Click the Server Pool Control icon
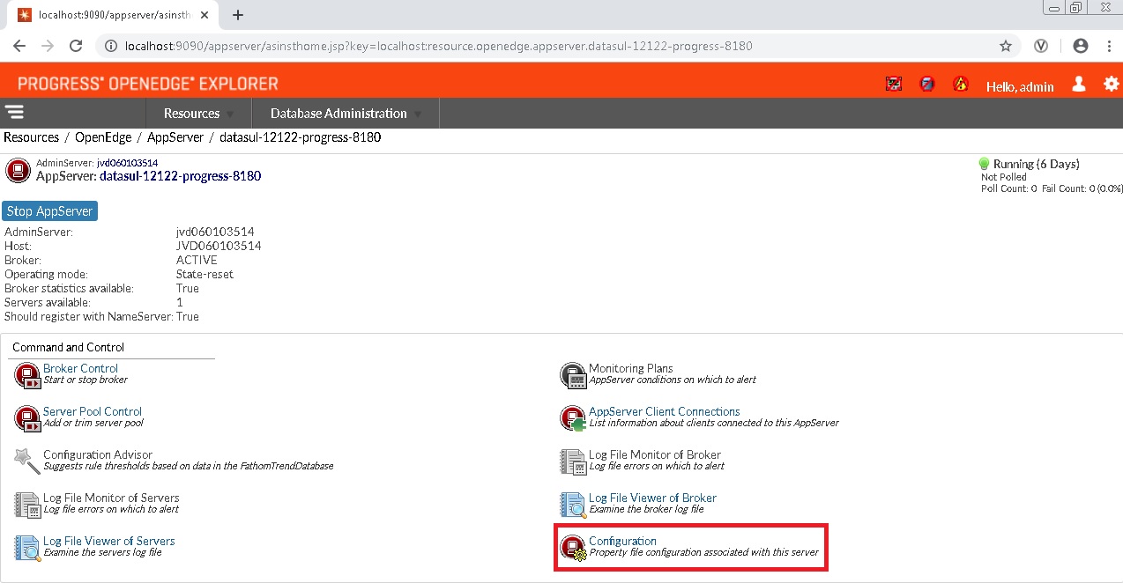1123x583 pixels. pyautogui.click(x=27, y=418)
